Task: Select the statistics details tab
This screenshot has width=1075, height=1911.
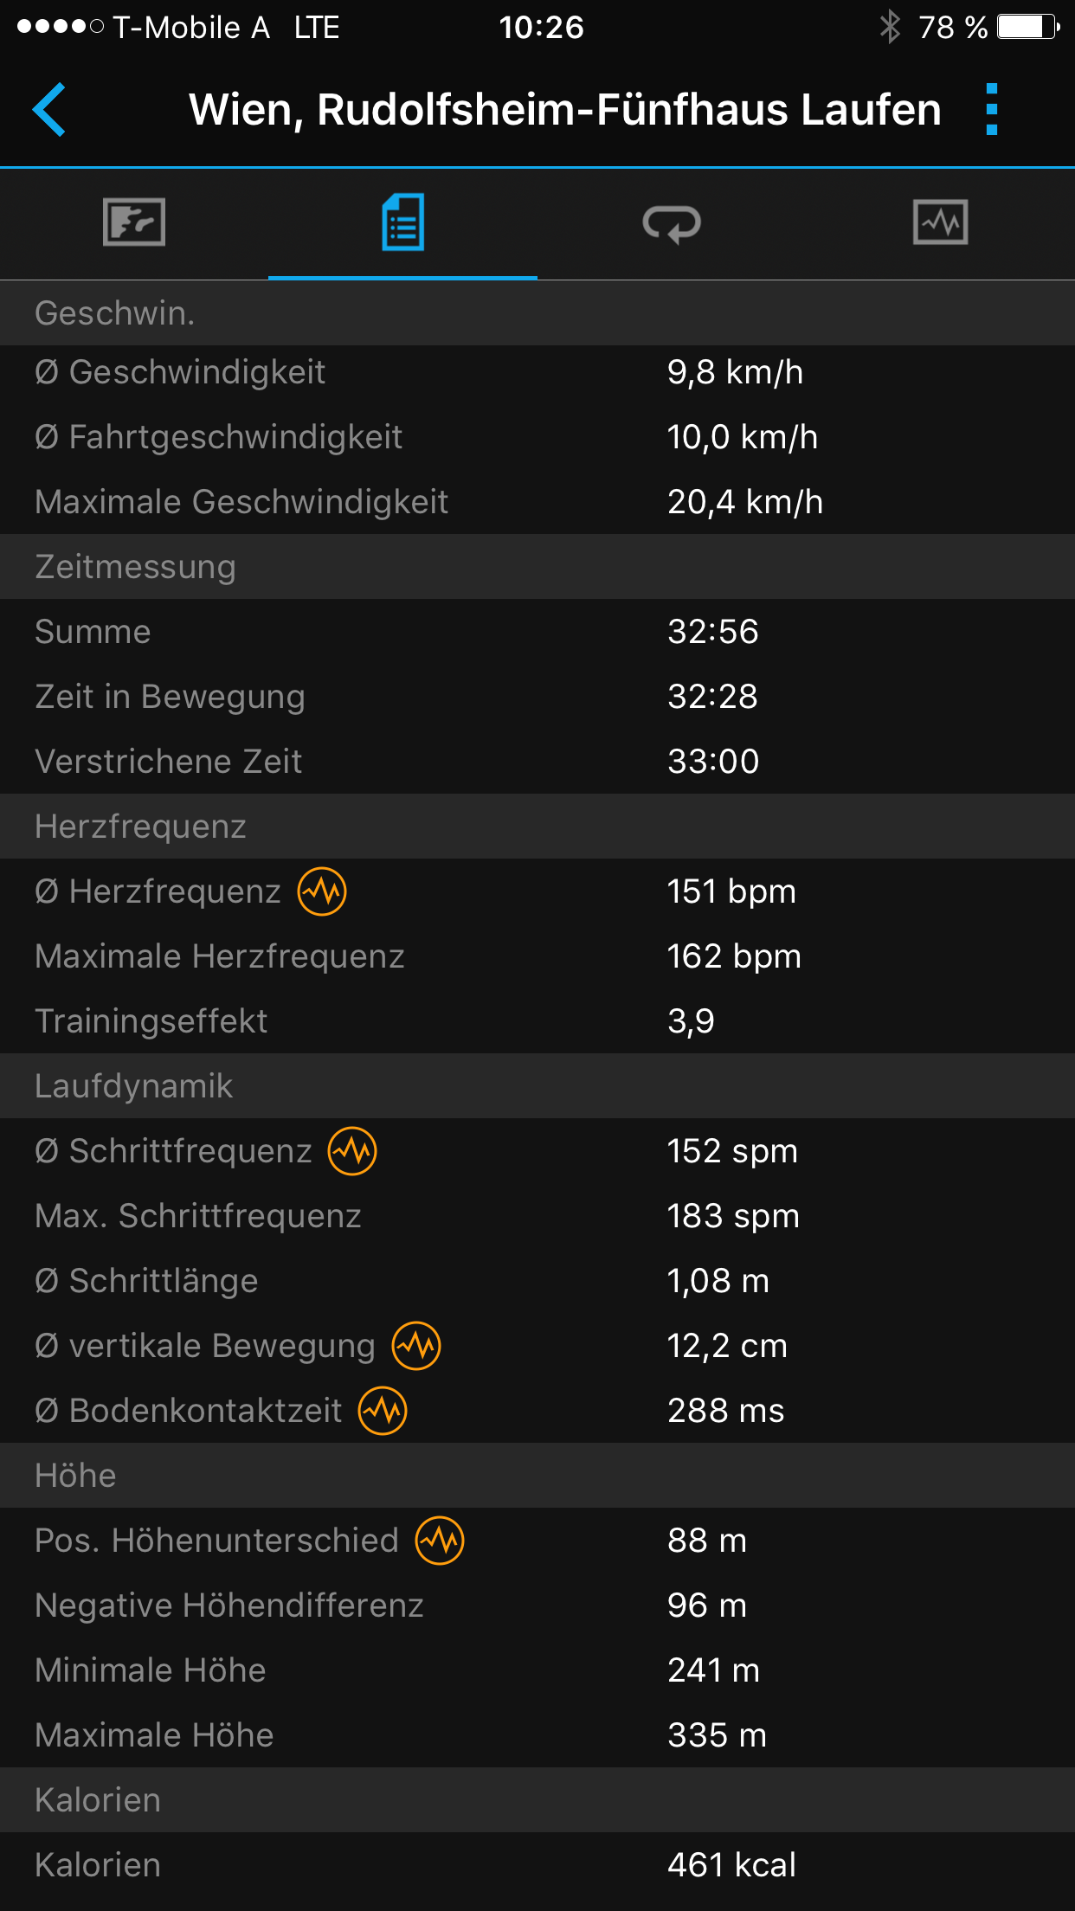Action: (402, 222)
